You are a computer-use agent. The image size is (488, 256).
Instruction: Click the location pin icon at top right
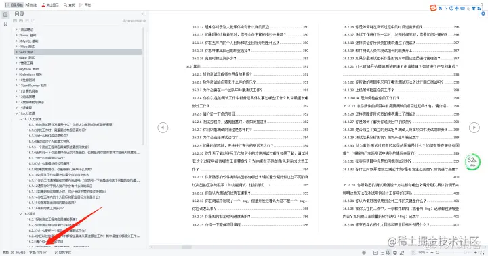(x=483, y=14)
